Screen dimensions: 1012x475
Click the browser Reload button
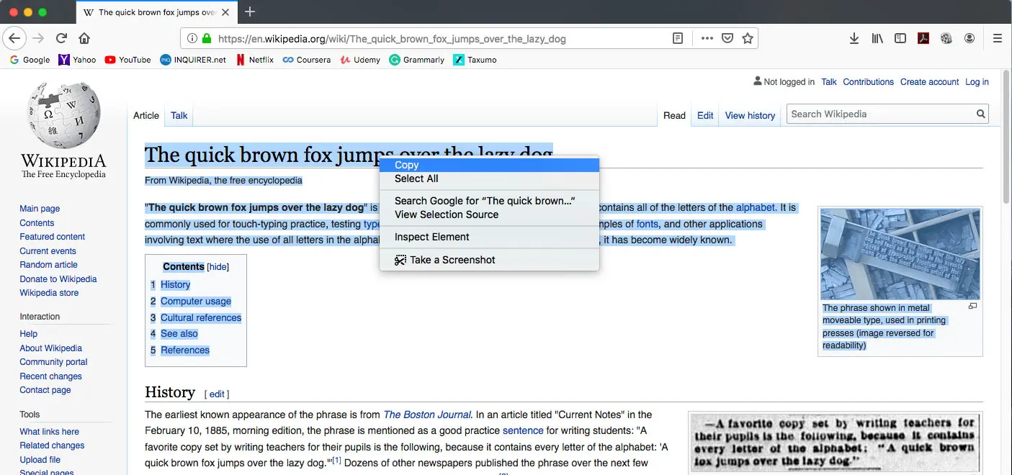click(62, 39)
